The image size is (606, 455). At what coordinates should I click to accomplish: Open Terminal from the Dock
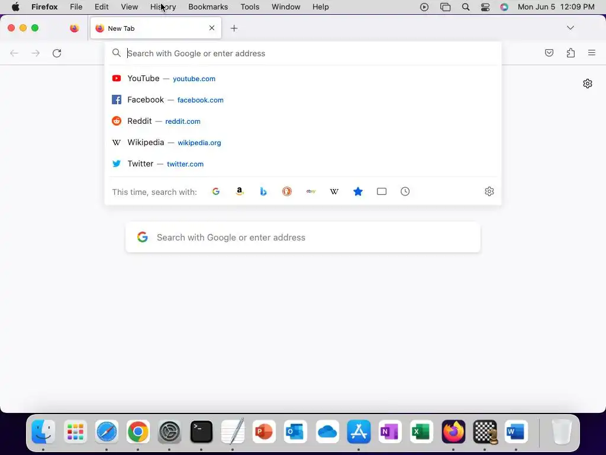201,431
